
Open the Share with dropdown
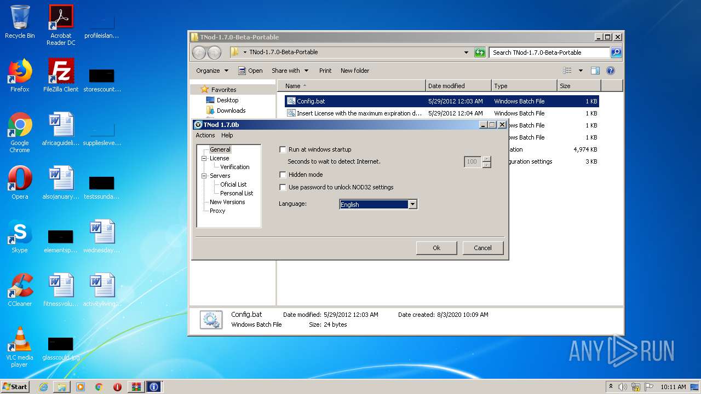point(290,71)
